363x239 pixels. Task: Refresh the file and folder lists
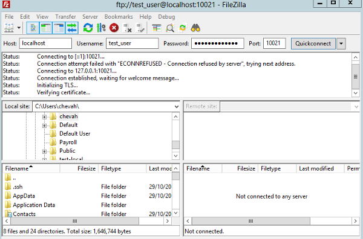88,28
